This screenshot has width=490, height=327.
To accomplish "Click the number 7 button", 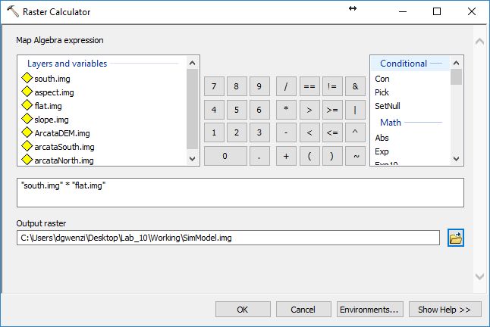I will coord(214,86).
